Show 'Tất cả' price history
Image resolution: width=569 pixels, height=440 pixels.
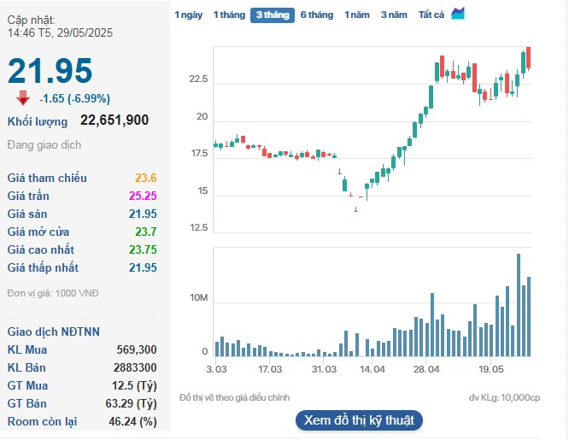pyautogui.click(x=431, y=15)
